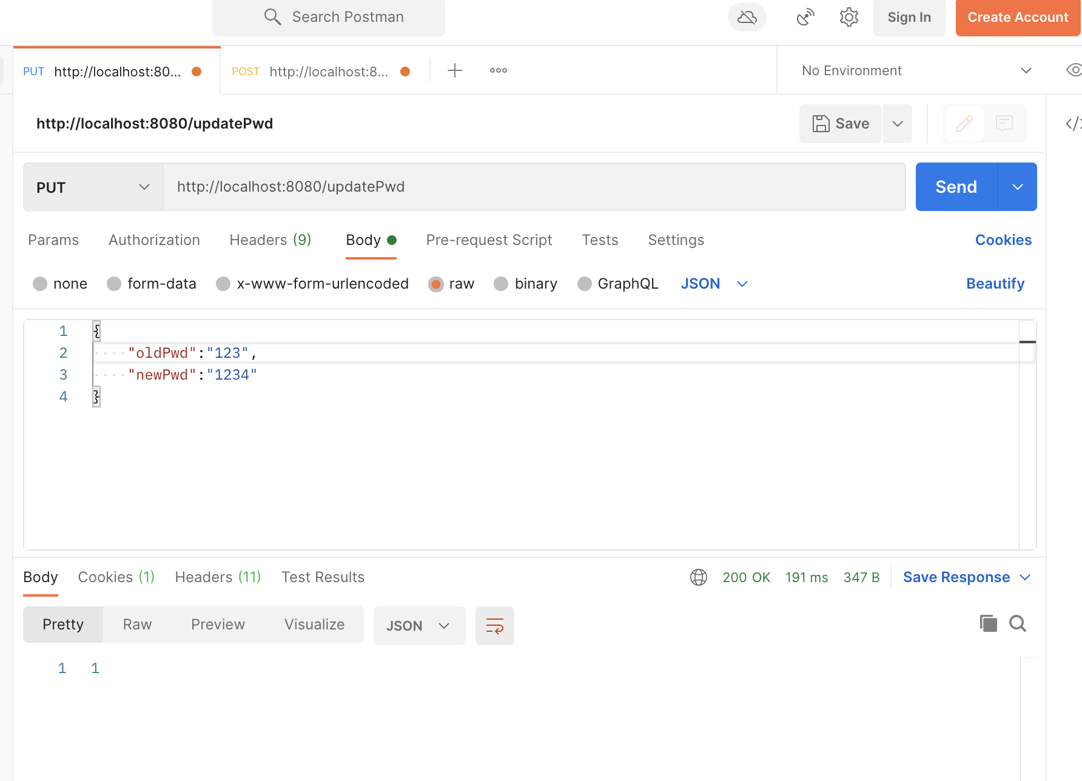Click the environment quick look eye icon
The width and height of the screenshot is (1082, 781).
point(1074,70)
